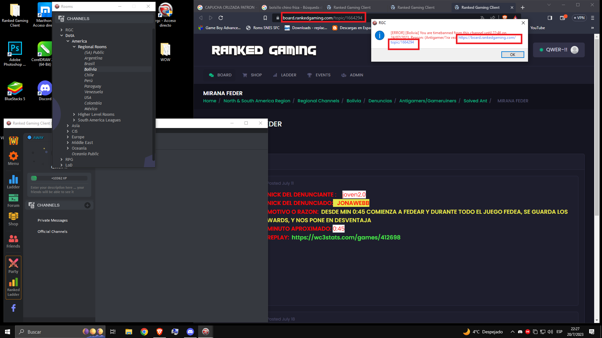Open browser hamburger menu
This screenshot has height=338, width=602.
click(593, 18)
